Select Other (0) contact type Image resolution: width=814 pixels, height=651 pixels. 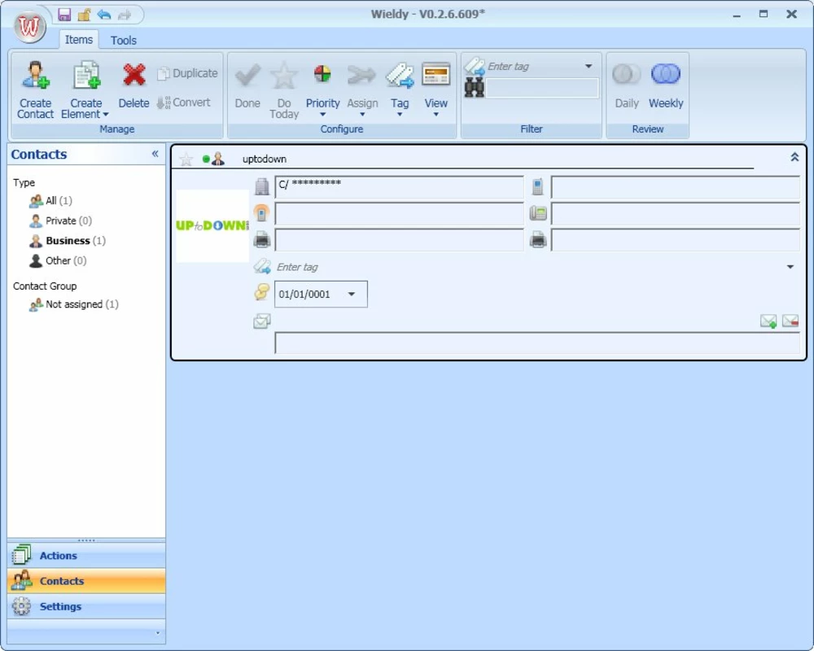tap(58, 260)
